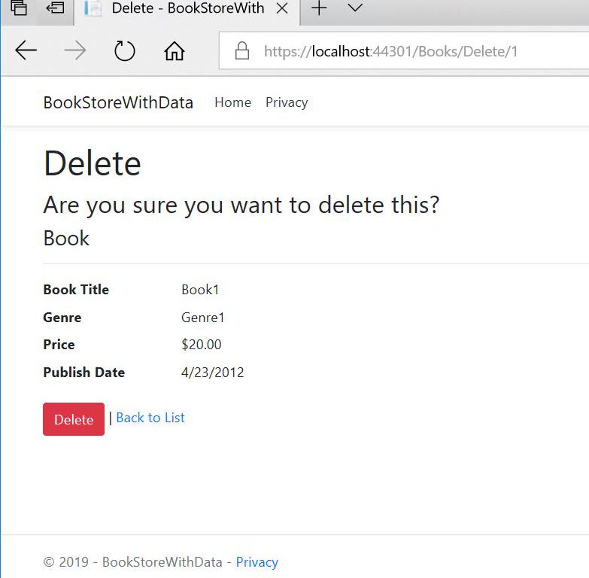Refresh the Delete page

124,50
